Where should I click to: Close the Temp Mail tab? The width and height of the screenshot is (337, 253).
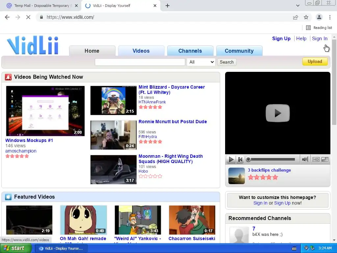click(76, 6)
